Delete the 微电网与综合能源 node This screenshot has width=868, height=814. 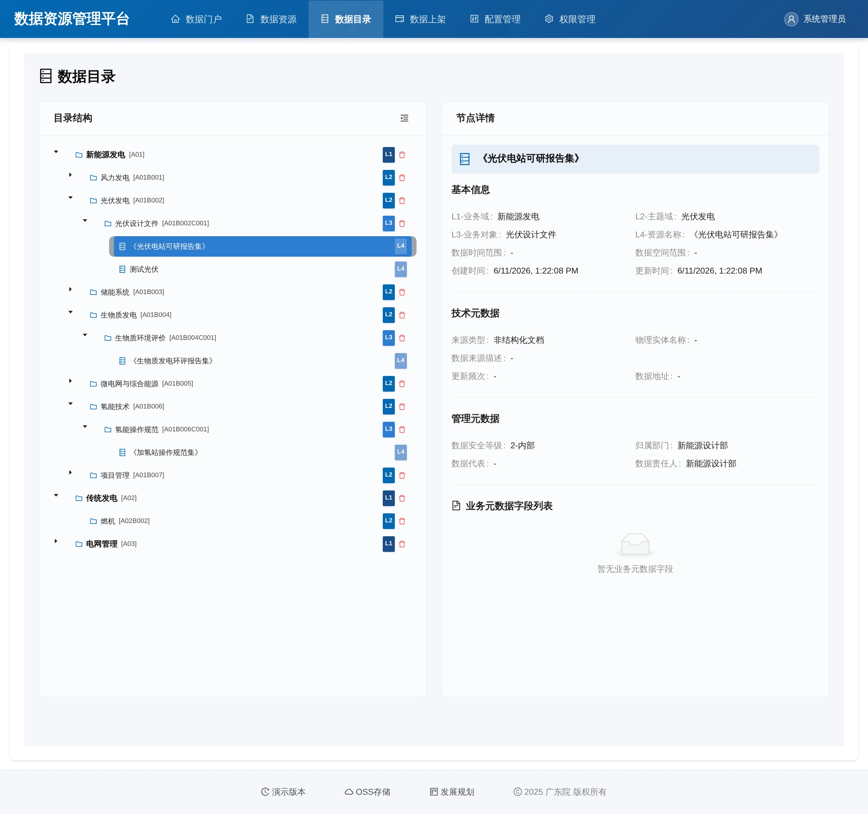coord(402,384)
